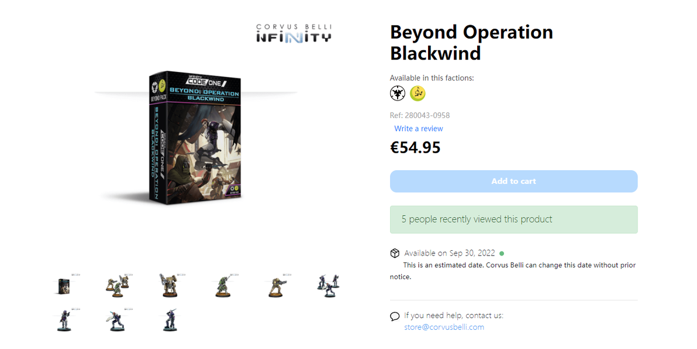Viewport: 697px width, 349px height.
Task: Select the box art thumbnail
Action: (65, 285)
